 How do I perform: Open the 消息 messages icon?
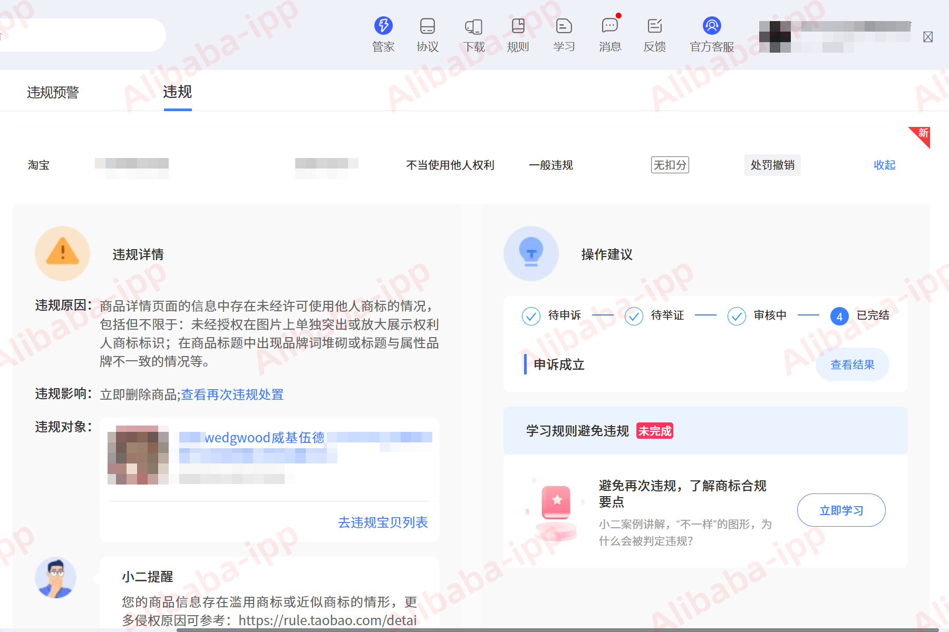610,25
